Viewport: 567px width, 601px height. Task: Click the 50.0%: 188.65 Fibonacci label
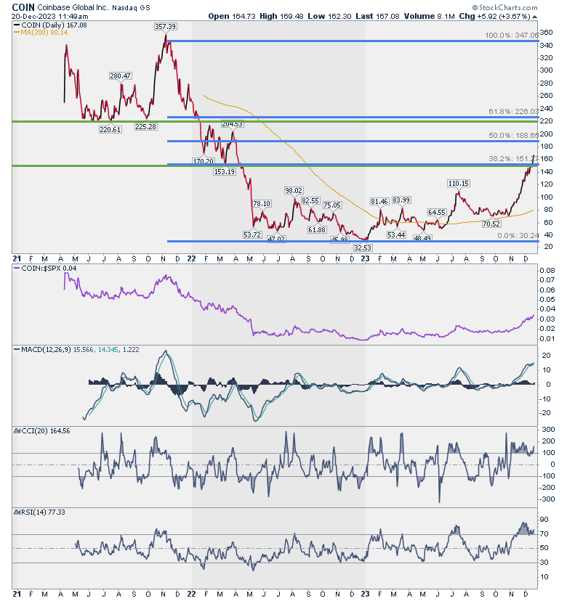coord(514,135)
